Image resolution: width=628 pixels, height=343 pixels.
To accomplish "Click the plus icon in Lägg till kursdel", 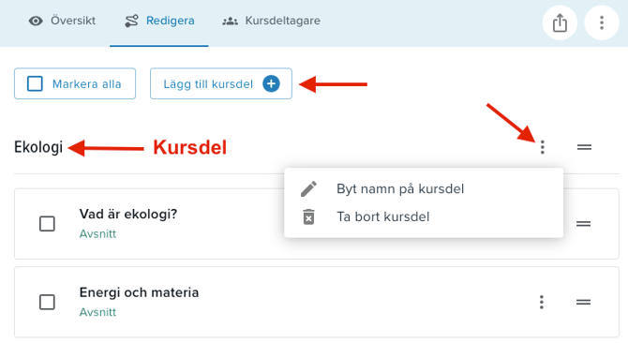I will pyautogui.click(x=271, y=83).
